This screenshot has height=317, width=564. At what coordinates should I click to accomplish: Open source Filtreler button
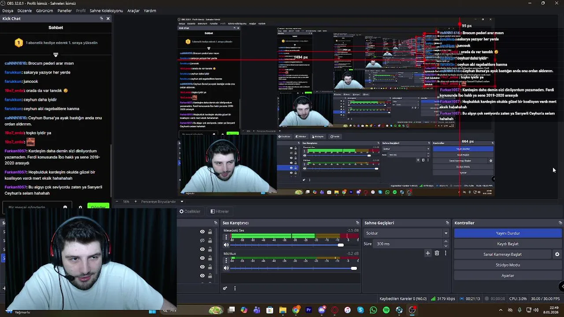point(219,211)
